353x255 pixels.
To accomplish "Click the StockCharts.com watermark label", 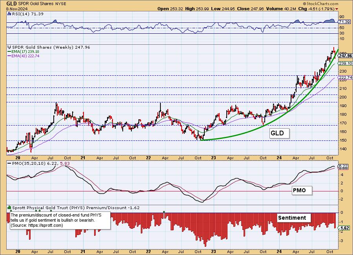I will [320, 4].
